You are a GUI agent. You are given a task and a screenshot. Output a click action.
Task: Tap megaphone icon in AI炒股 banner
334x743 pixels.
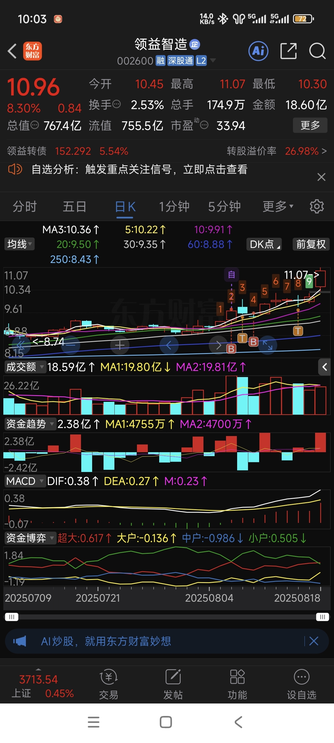click(x=19, y=641)
